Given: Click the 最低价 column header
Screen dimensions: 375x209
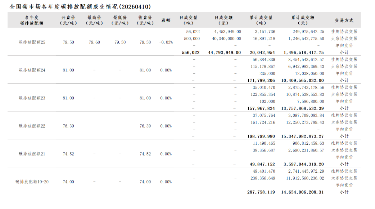Looking at the screenshot, I should 120,20.
